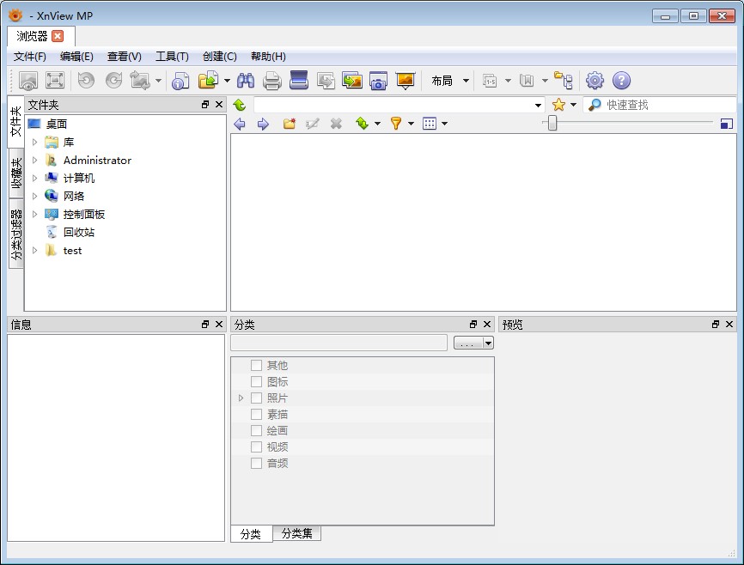
Task: Check the 照片 category checkbox
Action: point(256,398)
